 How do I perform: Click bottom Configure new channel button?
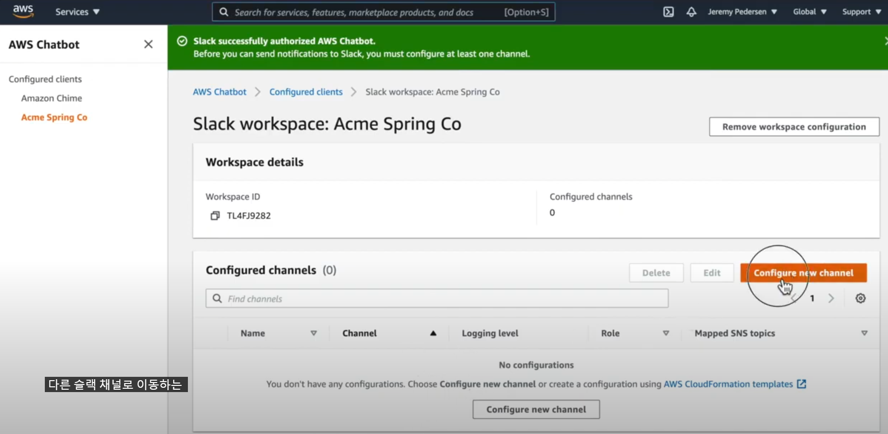536,409
